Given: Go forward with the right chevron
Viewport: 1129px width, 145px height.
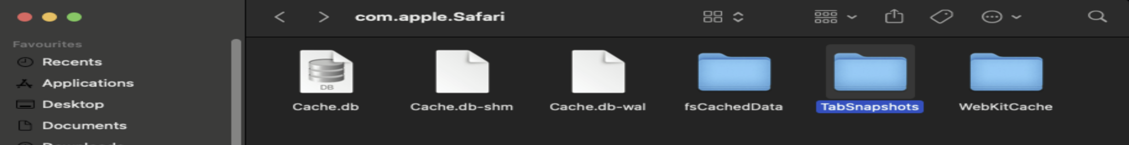Looking at the screenshot, I should tap(323, 17).
